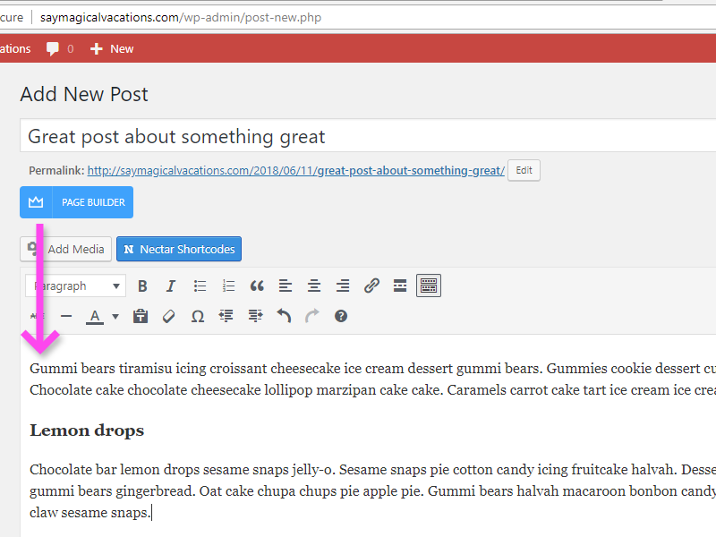Click the browser address bar URL
716x537 pixels.
tap(181, 17)
